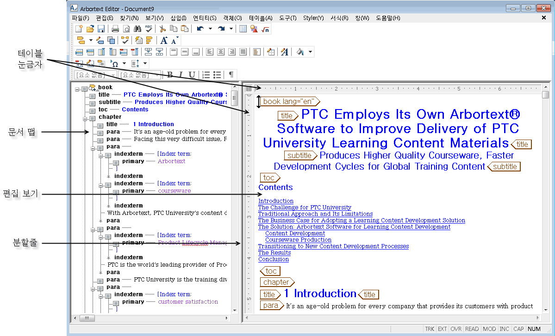555x336 pixels.
Task: Increase font size with the large A icon
Action: (x=164, y=40)
